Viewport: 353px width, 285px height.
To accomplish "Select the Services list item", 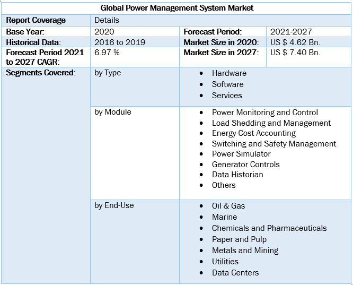I will tap(227, 96).
